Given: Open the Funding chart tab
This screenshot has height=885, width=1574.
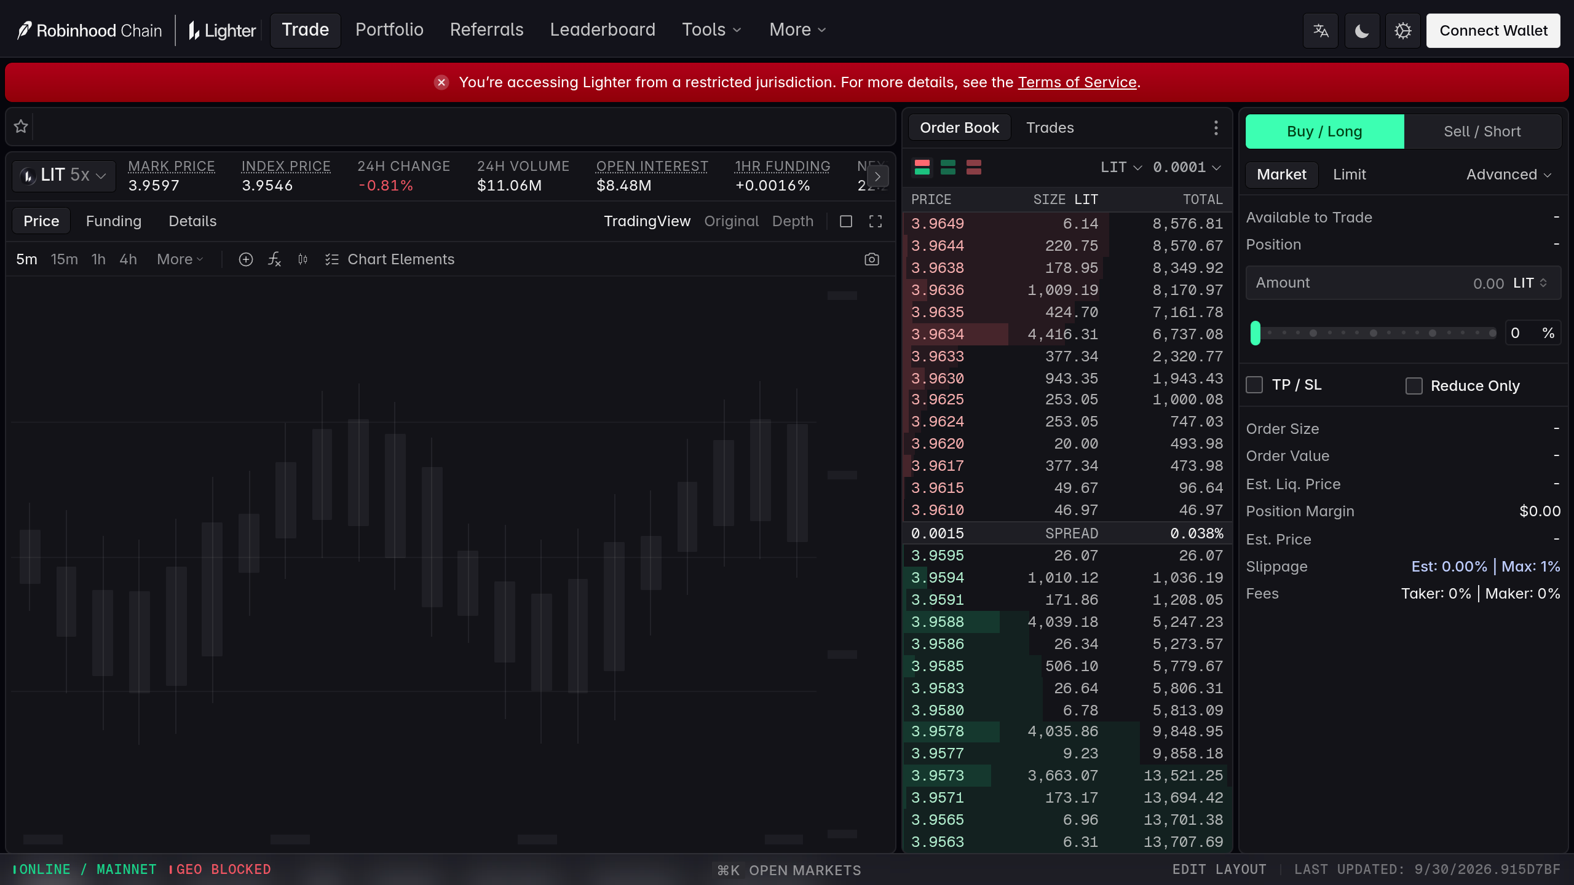Looking at the screenshot, I should click(114, 221).
